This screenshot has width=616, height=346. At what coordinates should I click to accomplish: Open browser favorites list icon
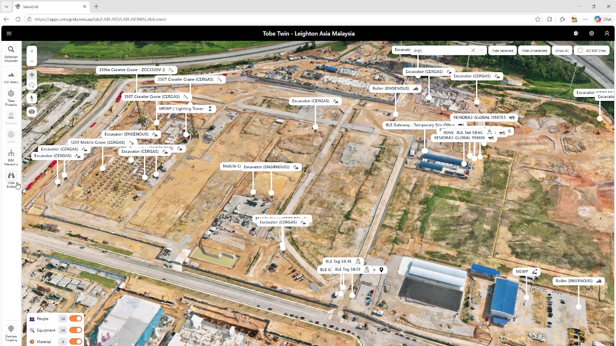click(562, 19)
